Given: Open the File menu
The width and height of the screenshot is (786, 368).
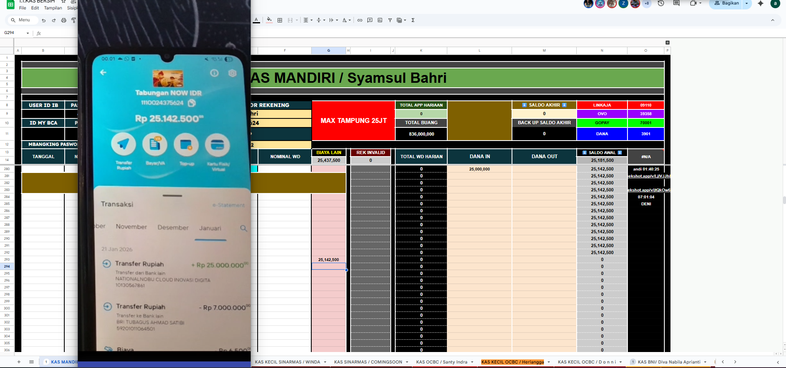Looking at the screenshot, I should pyautogui.click(x=23, y=8).
